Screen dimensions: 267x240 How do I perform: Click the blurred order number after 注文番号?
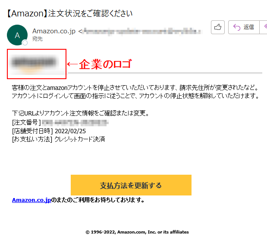click(75, 122)
